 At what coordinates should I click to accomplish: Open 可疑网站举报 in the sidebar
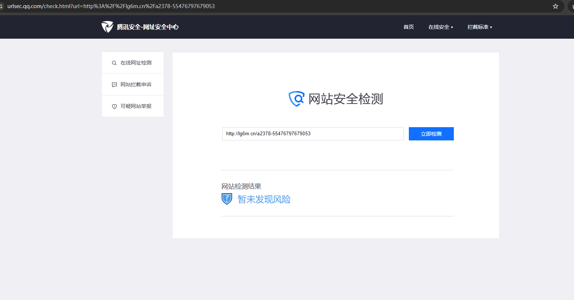pyautogui.click(x=133, y=107)
